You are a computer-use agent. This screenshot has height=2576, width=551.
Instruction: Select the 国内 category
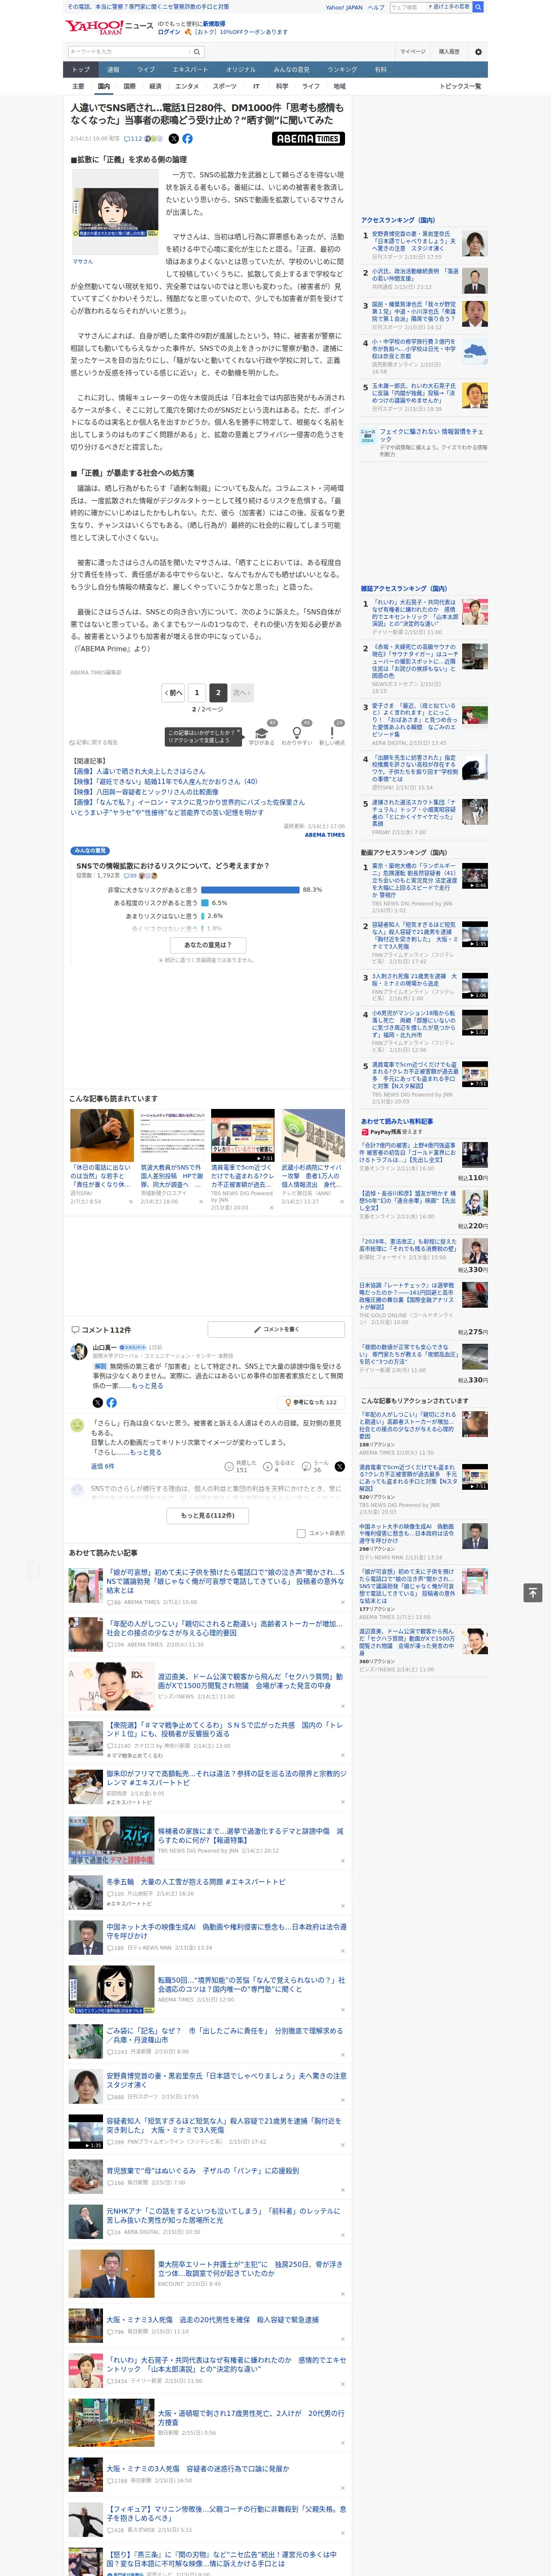[x=104, y=86]
